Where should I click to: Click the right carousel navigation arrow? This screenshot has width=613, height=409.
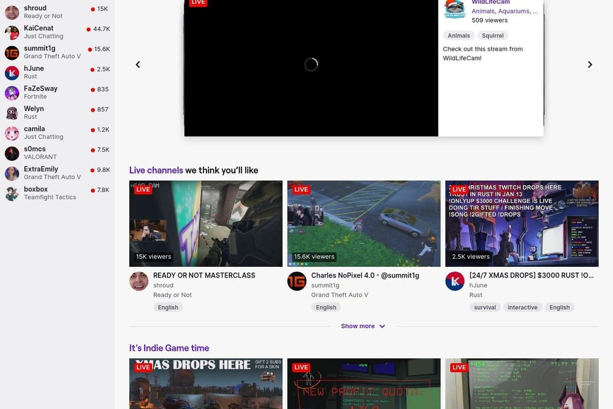(x=590, y=64)
